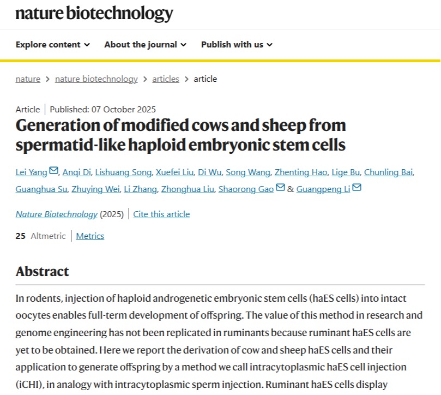Click the nature biotechnology journal logo
The width and height of the screenshot is (441, 395).
[94, 13]
